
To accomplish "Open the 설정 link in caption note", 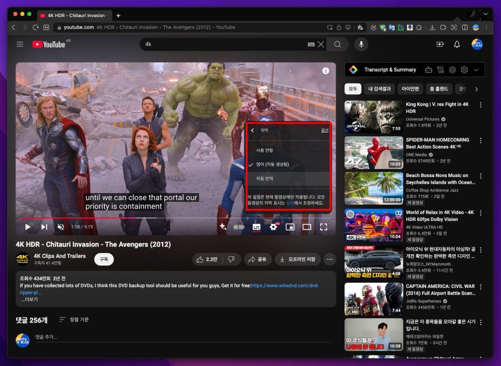I will point(290,203).
